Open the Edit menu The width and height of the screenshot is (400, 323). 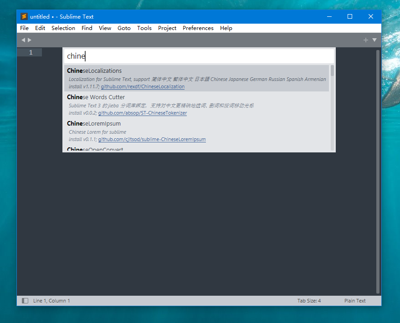pos(40,28)
